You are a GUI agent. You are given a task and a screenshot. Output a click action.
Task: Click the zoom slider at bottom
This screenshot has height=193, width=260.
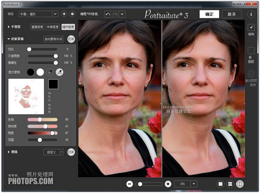pyautogui.click(x=149, y=184)
